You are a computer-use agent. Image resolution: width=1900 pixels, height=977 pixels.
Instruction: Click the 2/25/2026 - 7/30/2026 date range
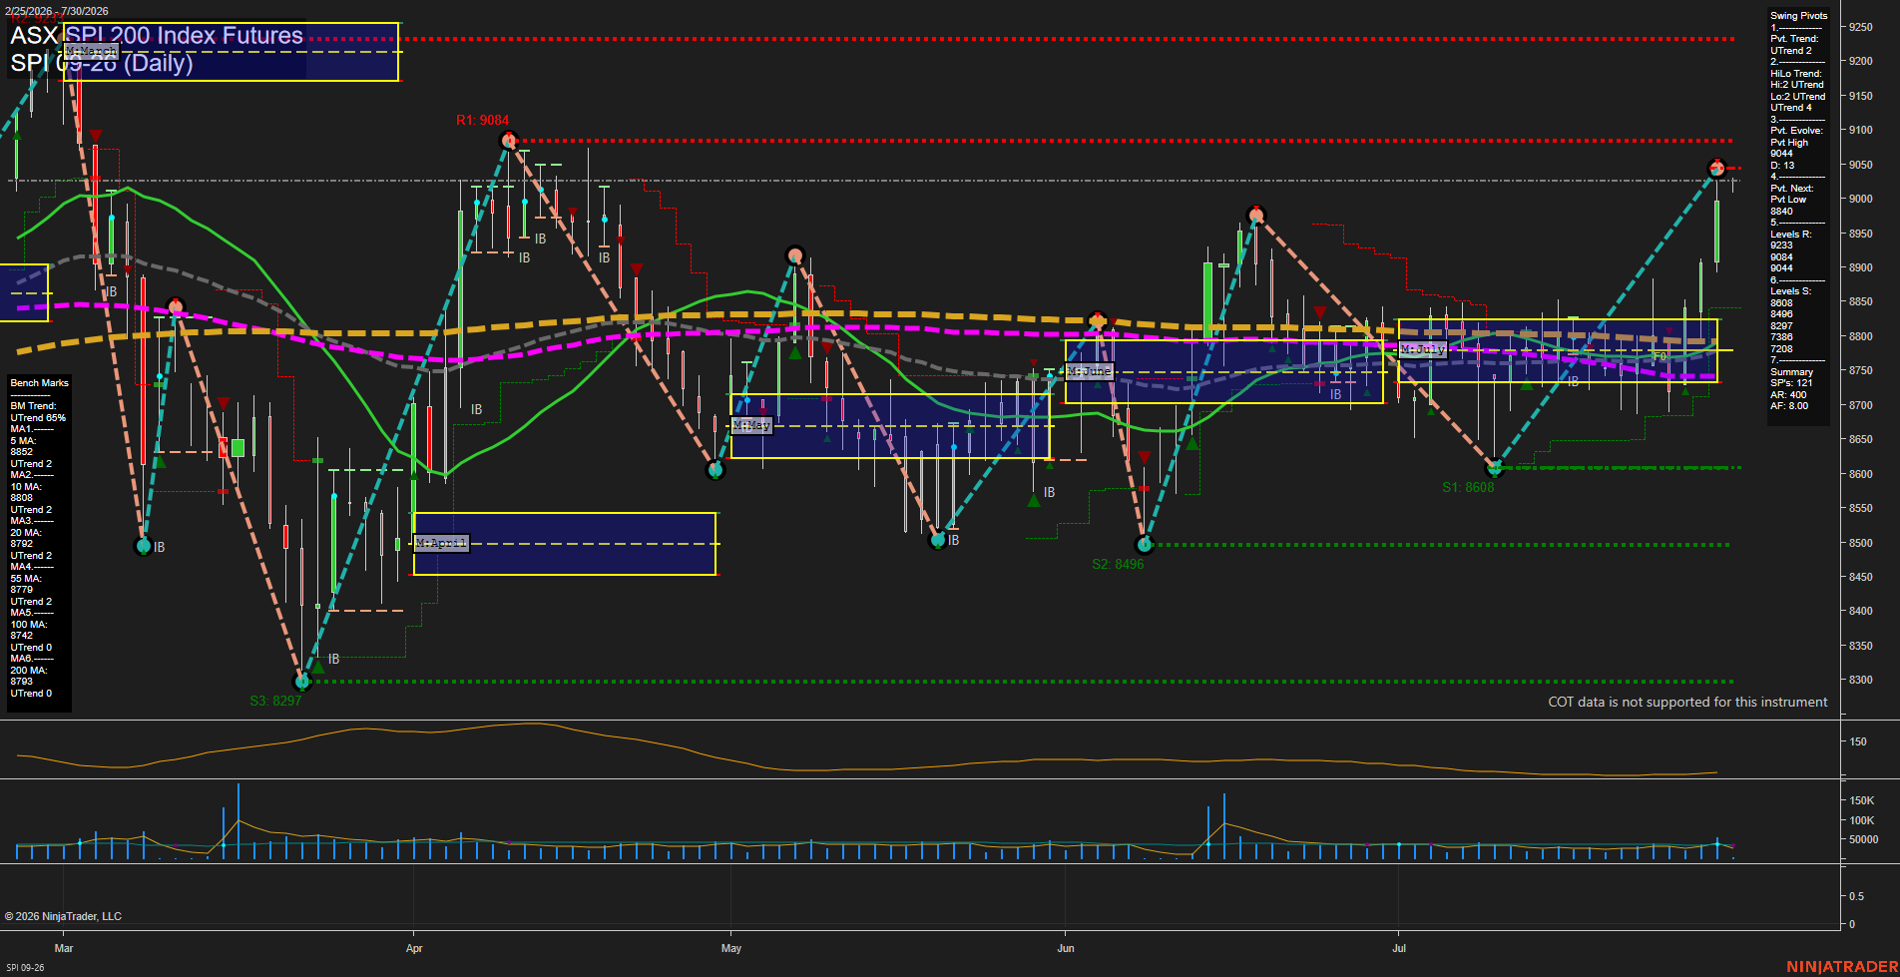coord(57,11)
